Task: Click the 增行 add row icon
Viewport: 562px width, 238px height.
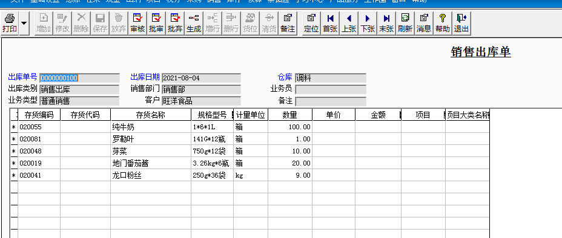Action: (213, 23)
